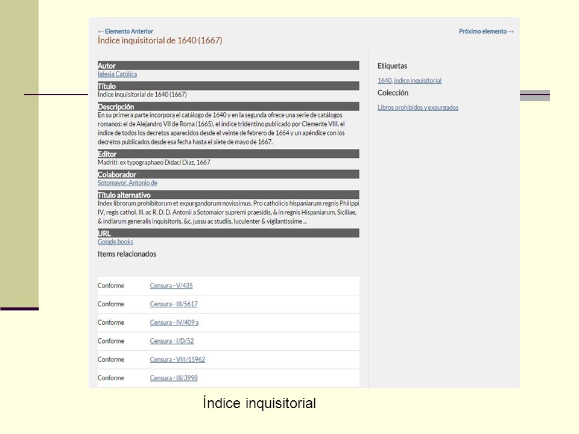Select the 1640 tag link
579x434 pixels.
coord(384,80)
